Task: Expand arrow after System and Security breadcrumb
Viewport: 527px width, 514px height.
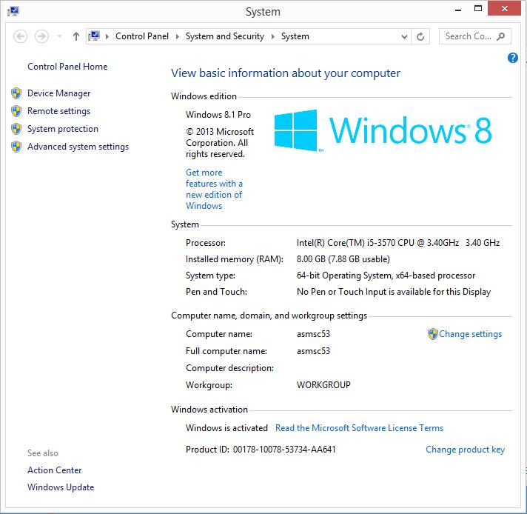Action: click(273, 36)
